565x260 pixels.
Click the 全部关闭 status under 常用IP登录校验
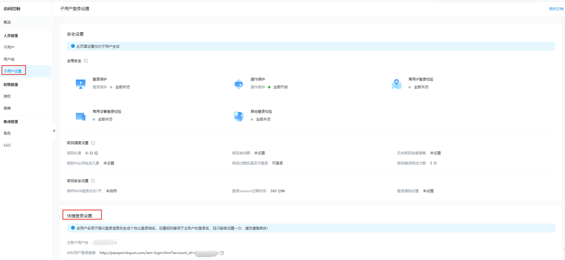pos(421,87)
